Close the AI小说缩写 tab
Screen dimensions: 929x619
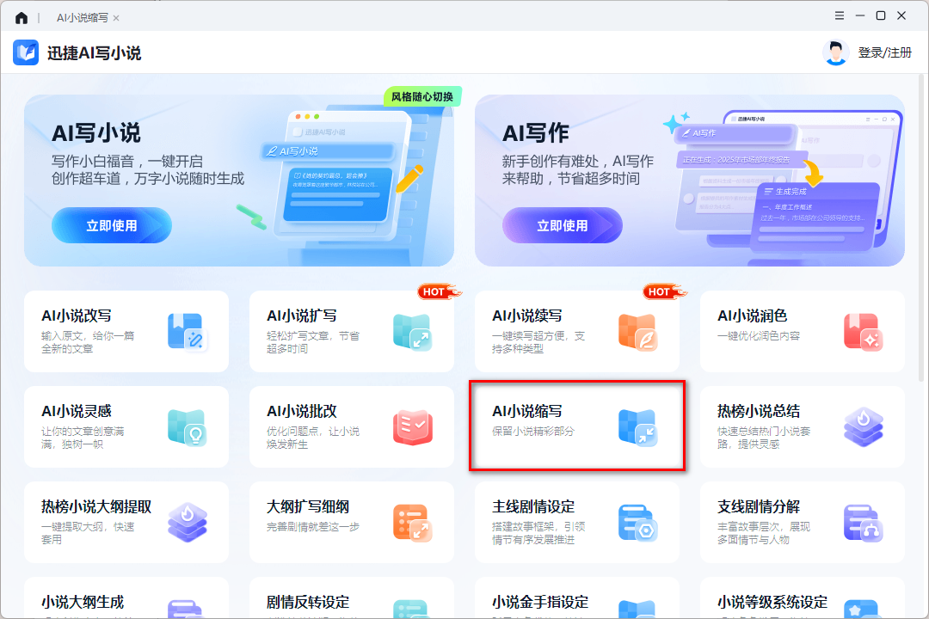(x=116, y=18)
